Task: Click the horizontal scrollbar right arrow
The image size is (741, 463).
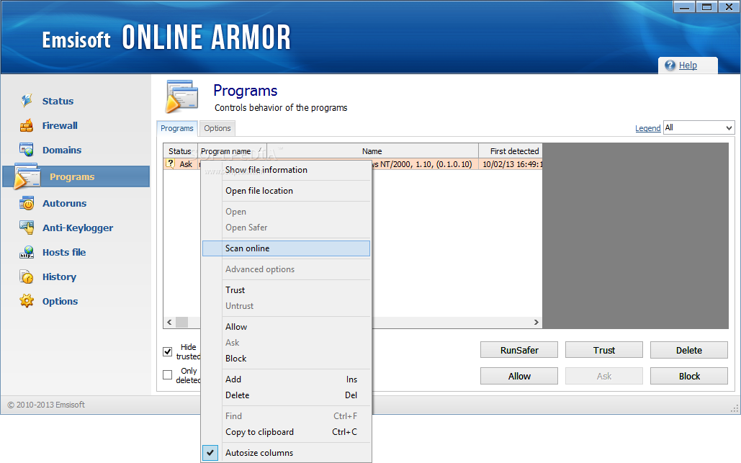Action: tap(536, 322)
